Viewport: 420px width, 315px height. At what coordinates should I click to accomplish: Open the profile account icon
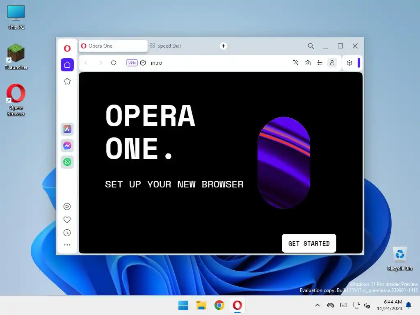[x=332, y=63]
